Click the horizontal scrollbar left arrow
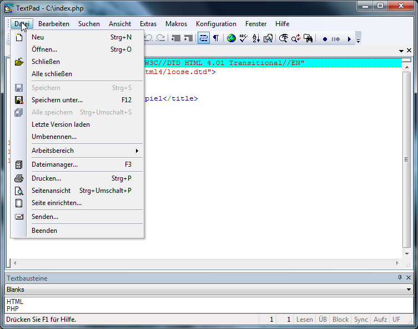This screenshot has height=329, width=418. [x=15, y=263]
